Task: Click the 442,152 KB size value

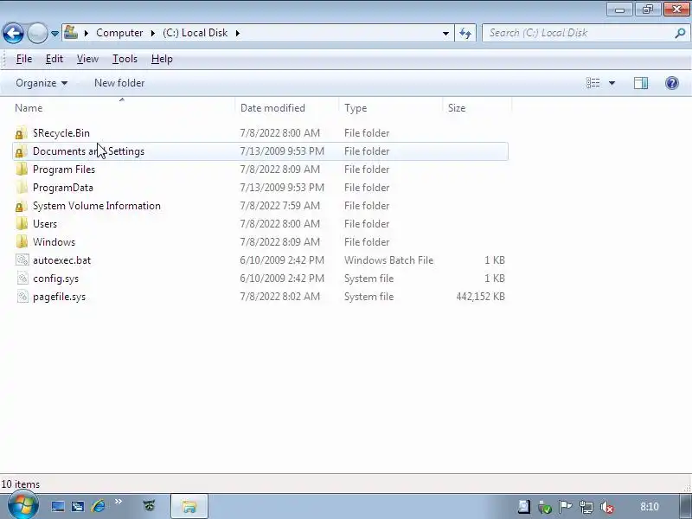Action: (x=481, y=297)
